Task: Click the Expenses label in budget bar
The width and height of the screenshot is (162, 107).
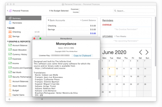Action: coord(75,9)
